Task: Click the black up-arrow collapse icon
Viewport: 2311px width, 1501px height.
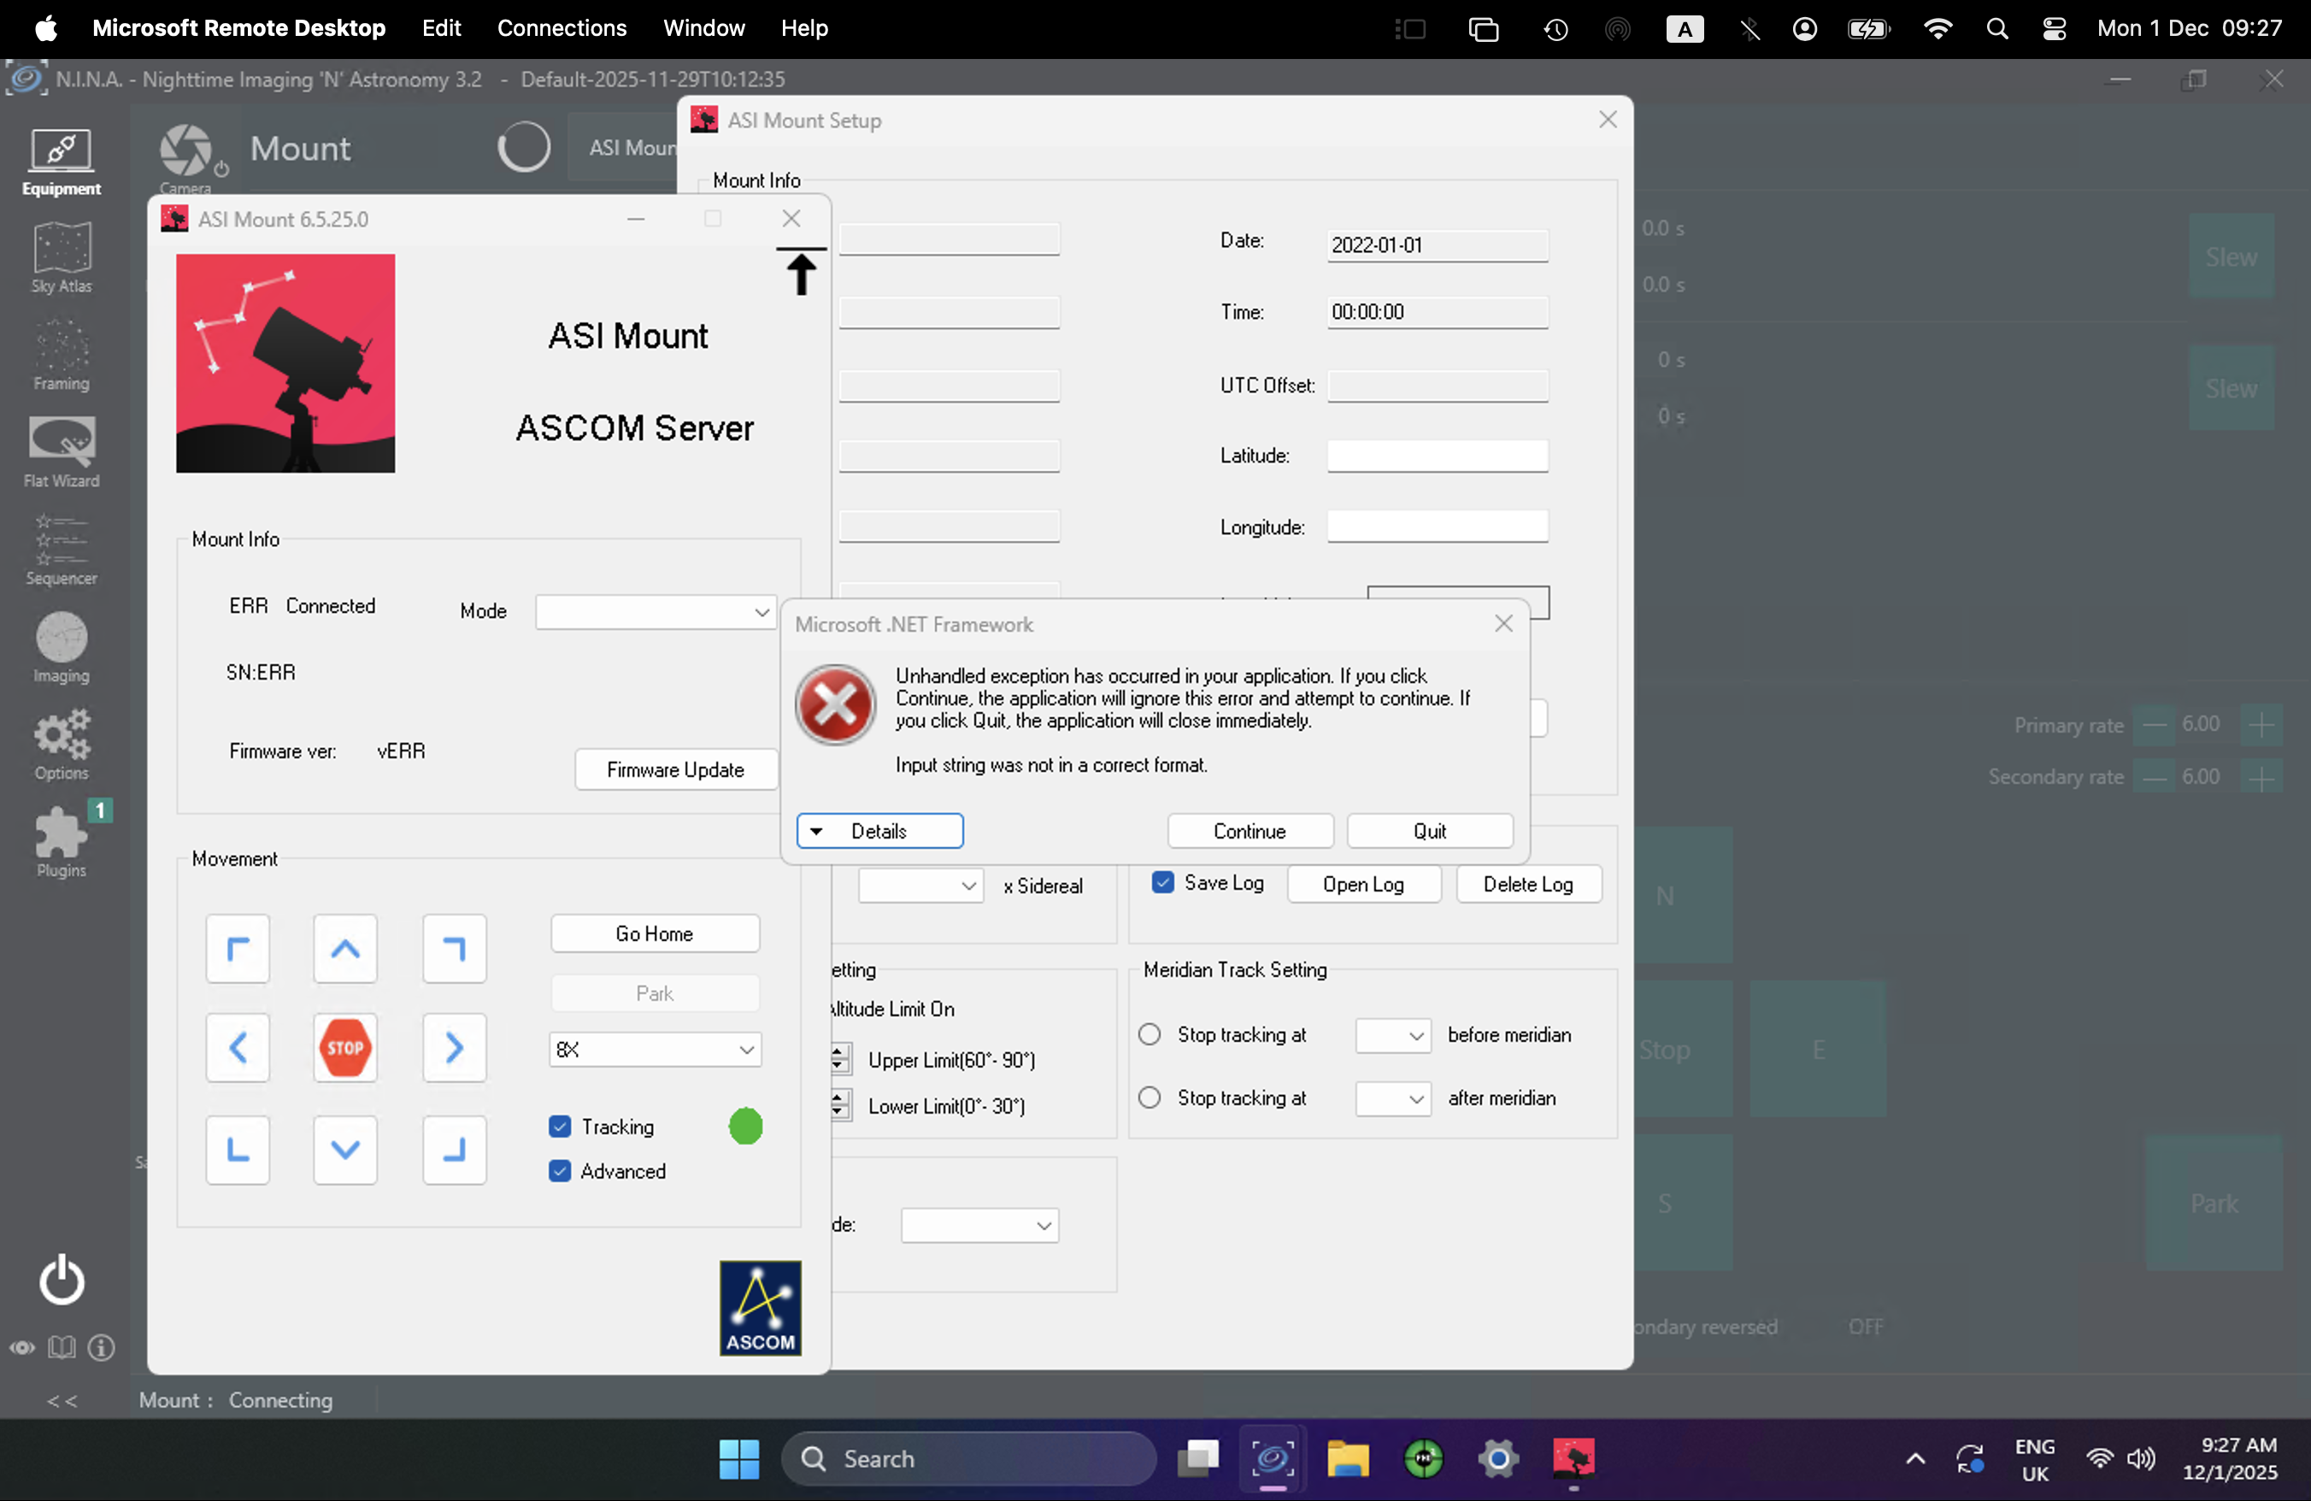Action: tap(800, 272)
